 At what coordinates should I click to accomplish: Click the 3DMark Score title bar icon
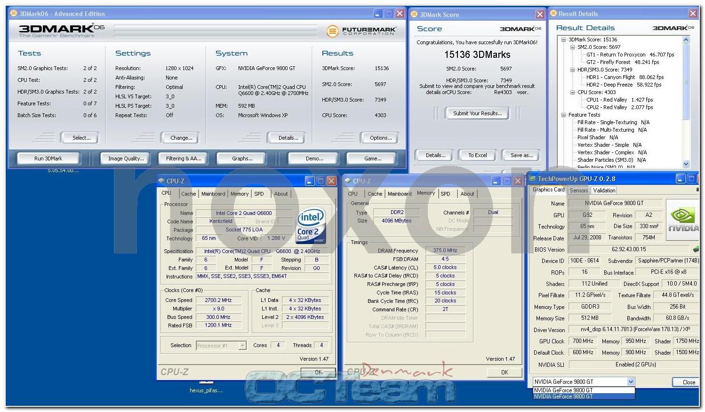point(415,14)
